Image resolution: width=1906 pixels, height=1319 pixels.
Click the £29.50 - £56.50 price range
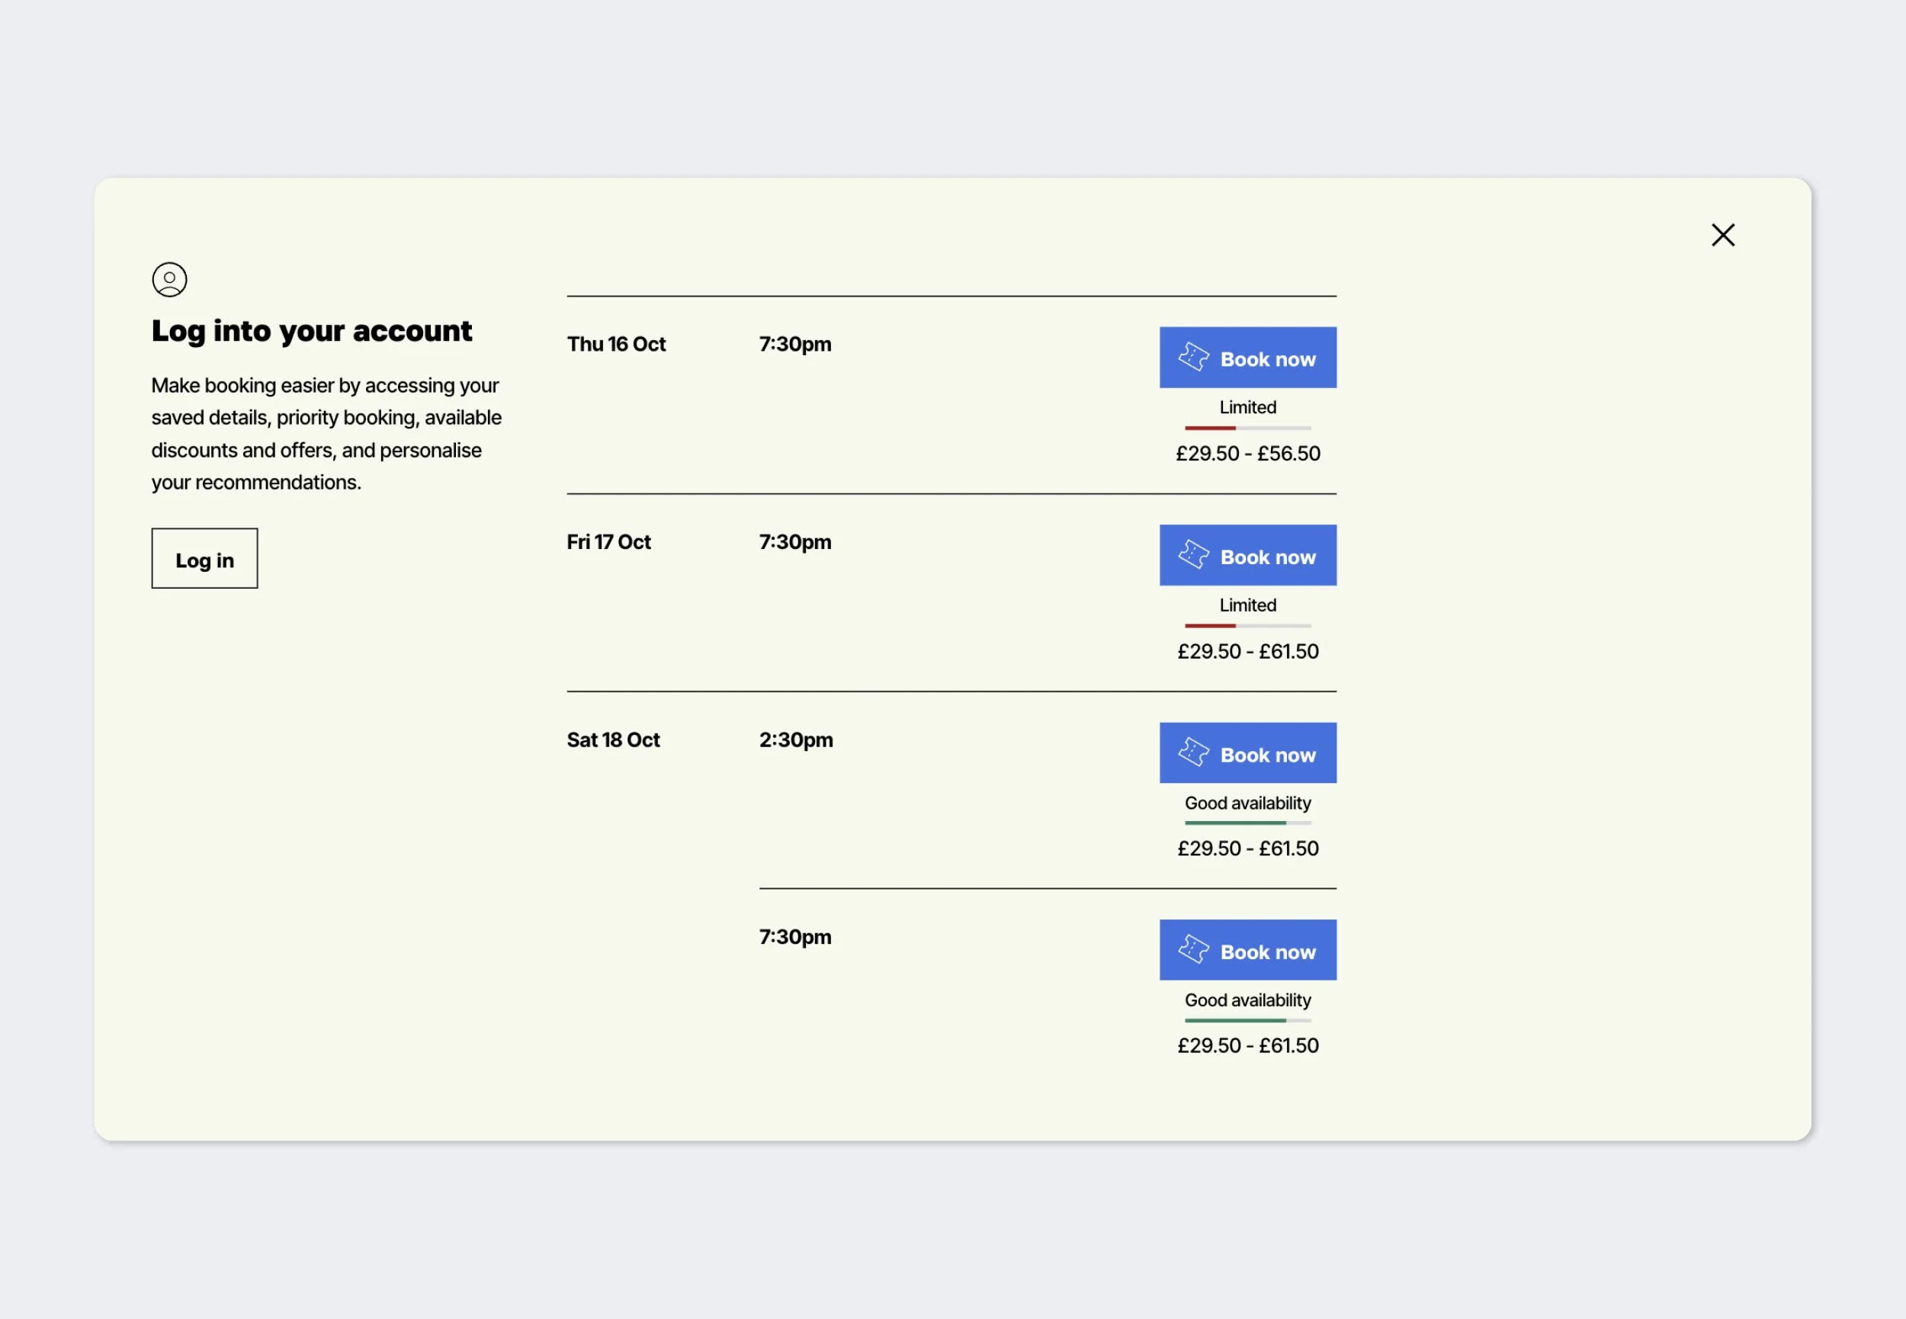pos(1247,453)
